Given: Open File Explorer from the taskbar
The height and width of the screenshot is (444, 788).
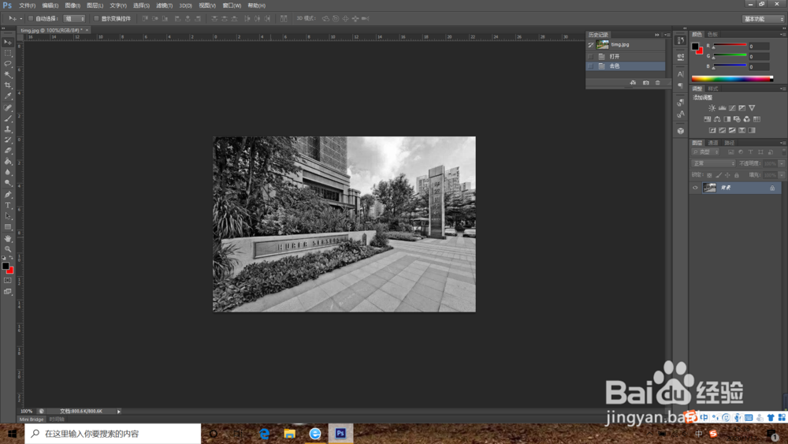Looking at the screenshot, I should point(289,434).
